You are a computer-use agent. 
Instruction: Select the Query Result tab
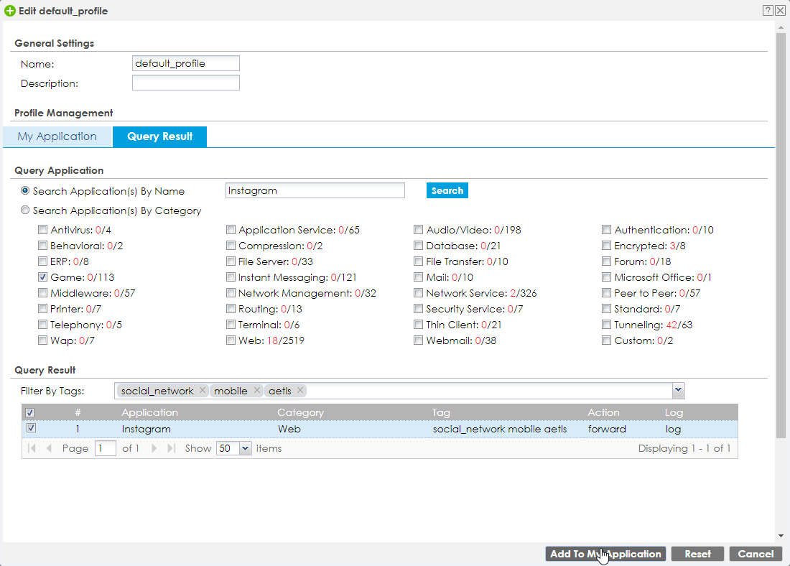[159, 136]
